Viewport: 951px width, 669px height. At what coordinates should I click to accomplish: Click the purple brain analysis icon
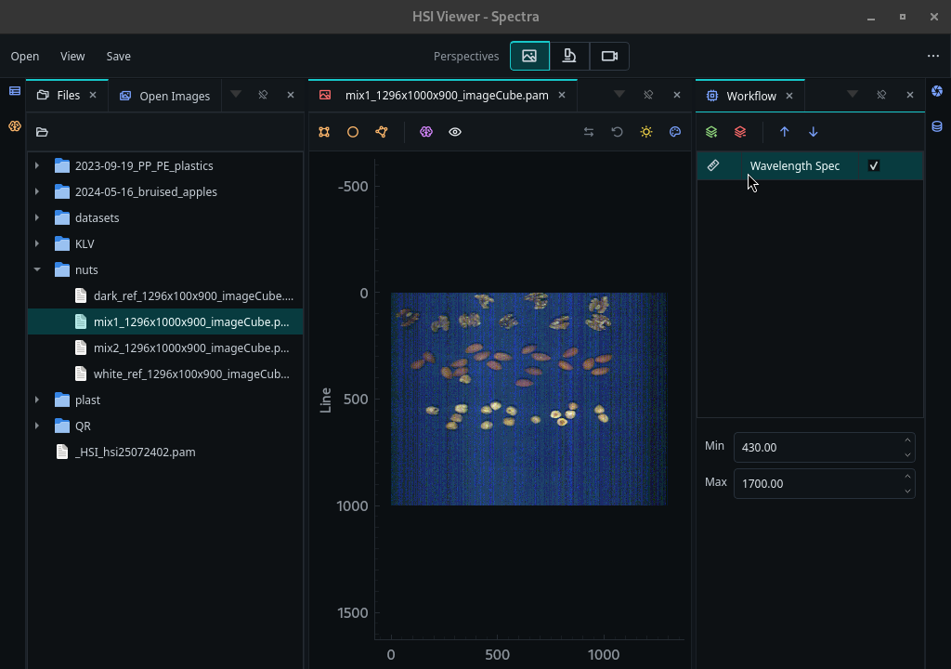tap(426, 132)
